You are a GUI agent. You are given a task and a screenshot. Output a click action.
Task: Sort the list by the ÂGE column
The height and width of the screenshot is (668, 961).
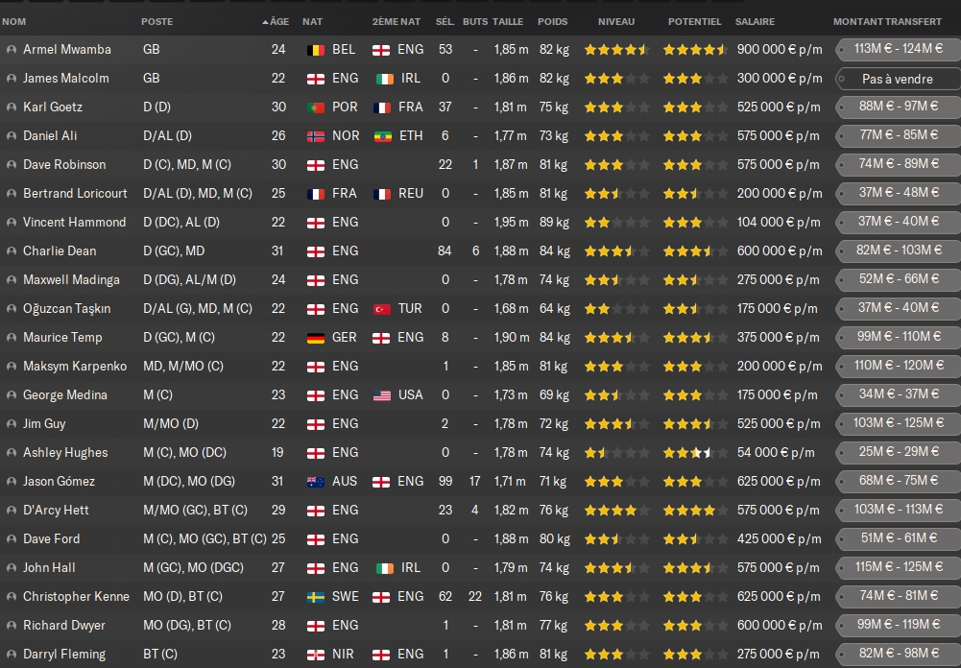pyautogui.click(x=277, y=21)
